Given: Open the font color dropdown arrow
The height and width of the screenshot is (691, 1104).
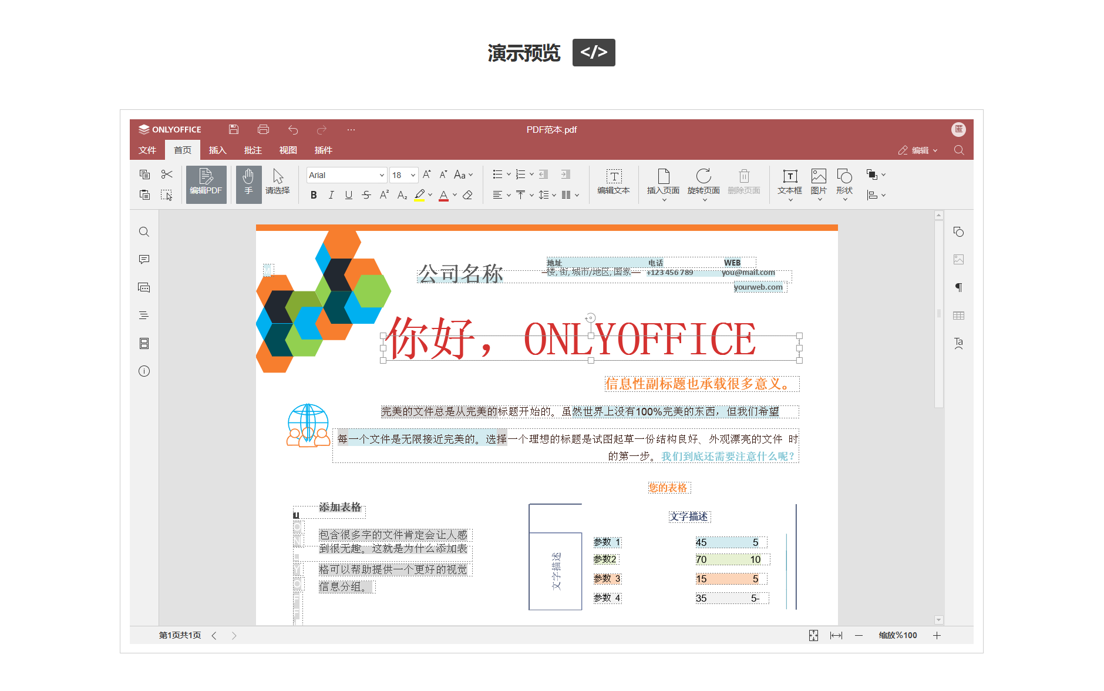Looking at the screenshot, I should point(455,195).
